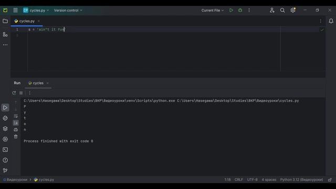Open the Services tool window
Screen dimensions: 336x189
[5, 139]
